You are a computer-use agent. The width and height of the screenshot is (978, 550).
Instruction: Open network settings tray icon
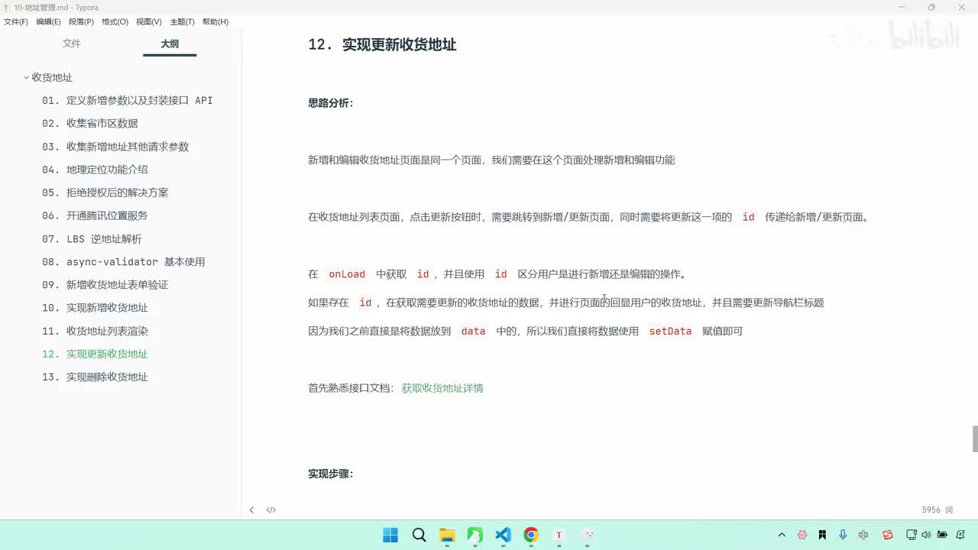pyautogui.click(x=911, y=535)
